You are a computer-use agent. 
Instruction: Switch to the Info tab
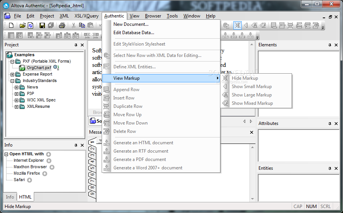coord(10,197)
